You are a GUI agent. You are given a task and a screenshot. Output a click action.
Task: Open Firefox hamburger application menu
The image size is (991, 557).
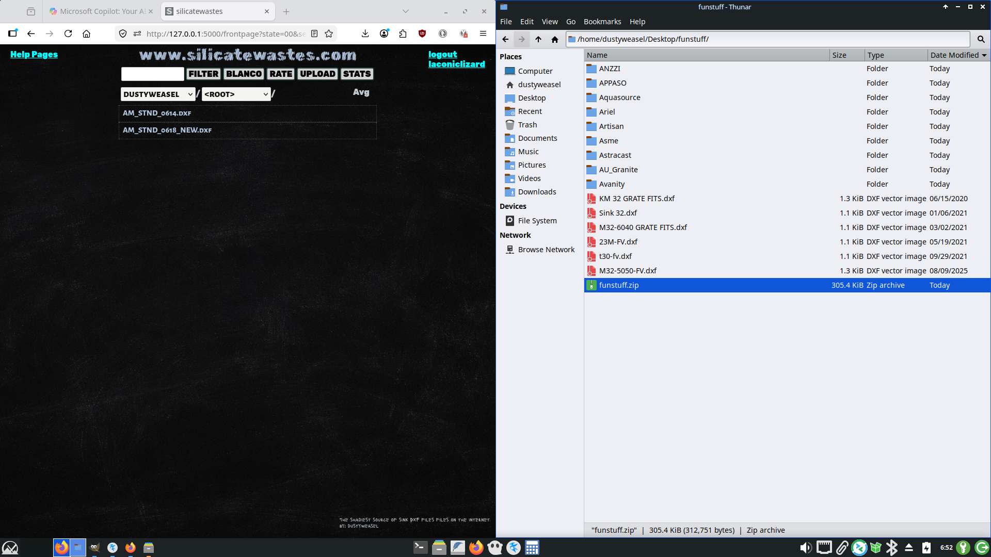click(x=483, y=34)
